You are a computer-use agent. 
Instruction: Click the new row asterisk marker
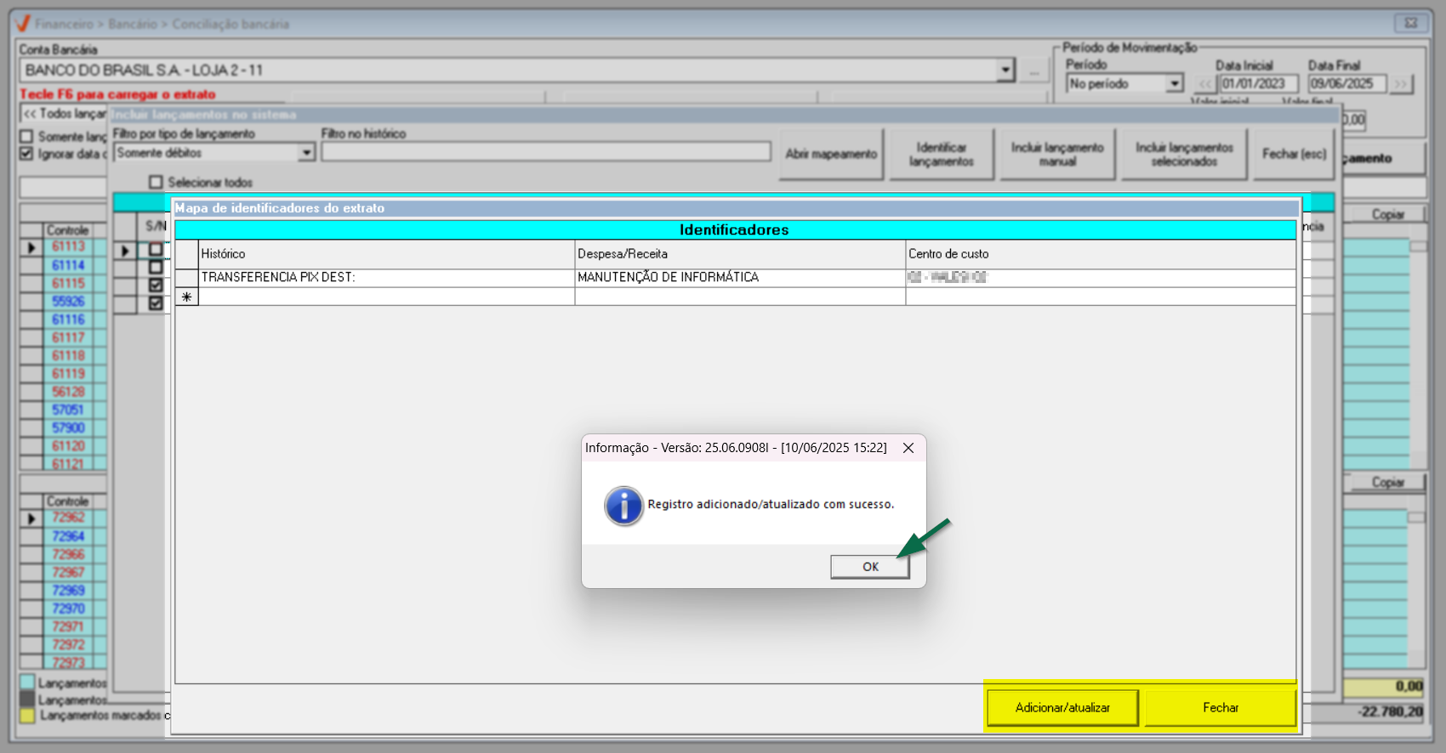point(186,297)
